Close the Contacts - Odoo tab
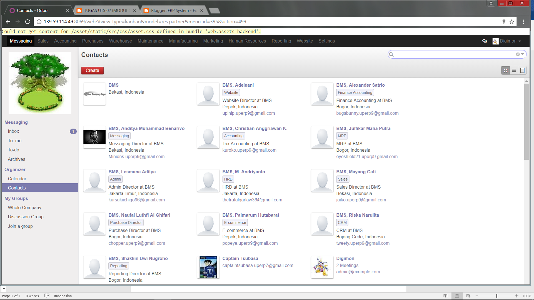534x300 pixels. pos(67,11)
